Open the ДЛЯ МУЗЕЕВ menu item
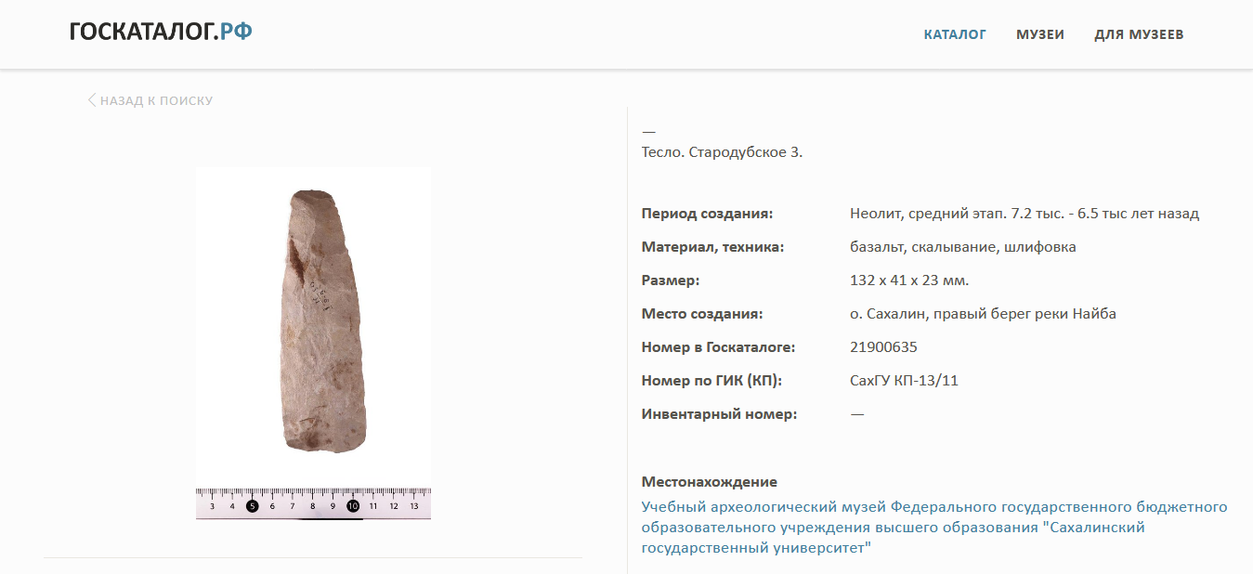This screenshot has width=1253, height=574. pyautogui.click(x=1139, y=34)
